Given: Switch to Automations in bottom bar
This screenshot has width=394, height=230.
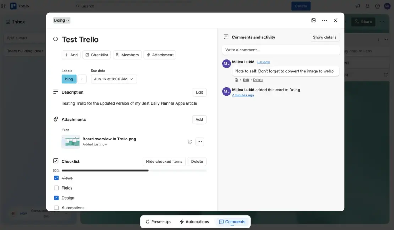Looking at the screenshot, I should [x=195, y=222].
